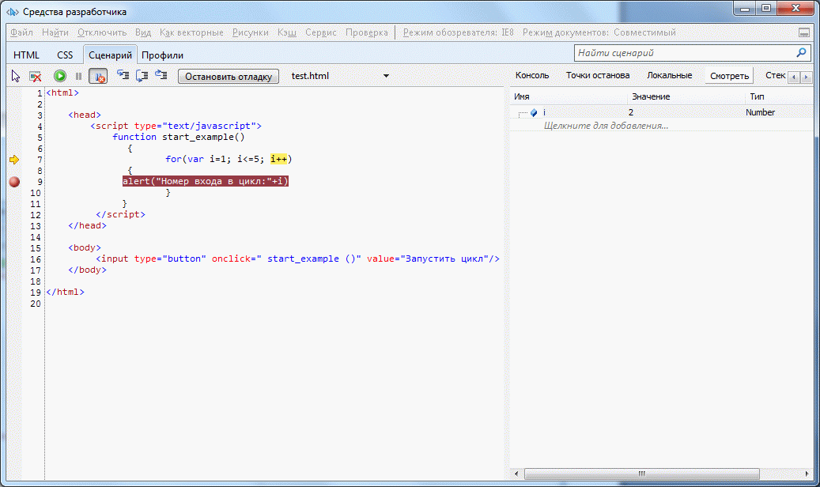Click the Step Into icon

[123, 76]
